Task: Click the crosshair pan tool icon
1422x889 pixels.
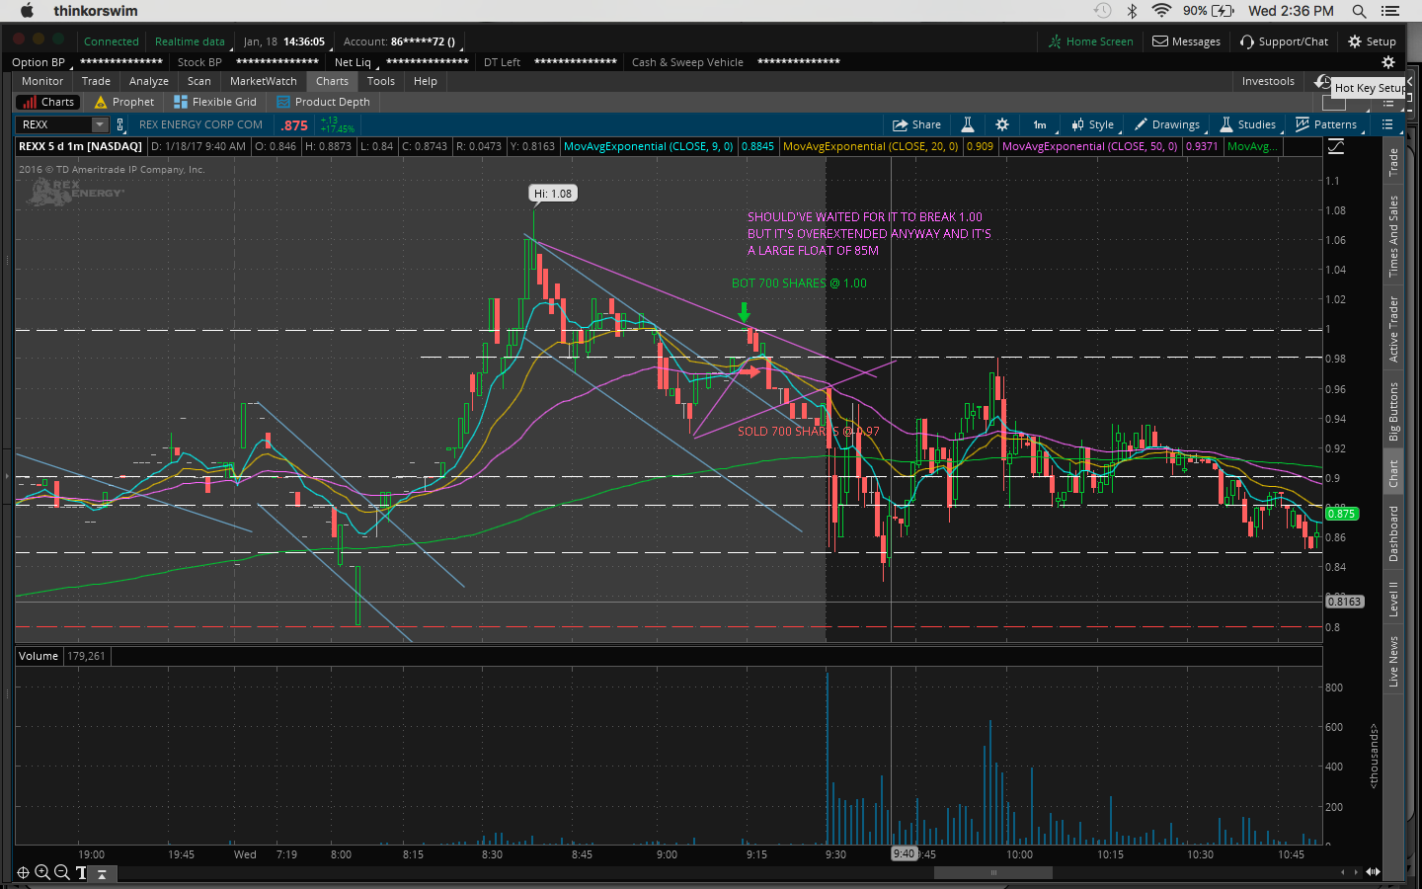Action: 23,872
